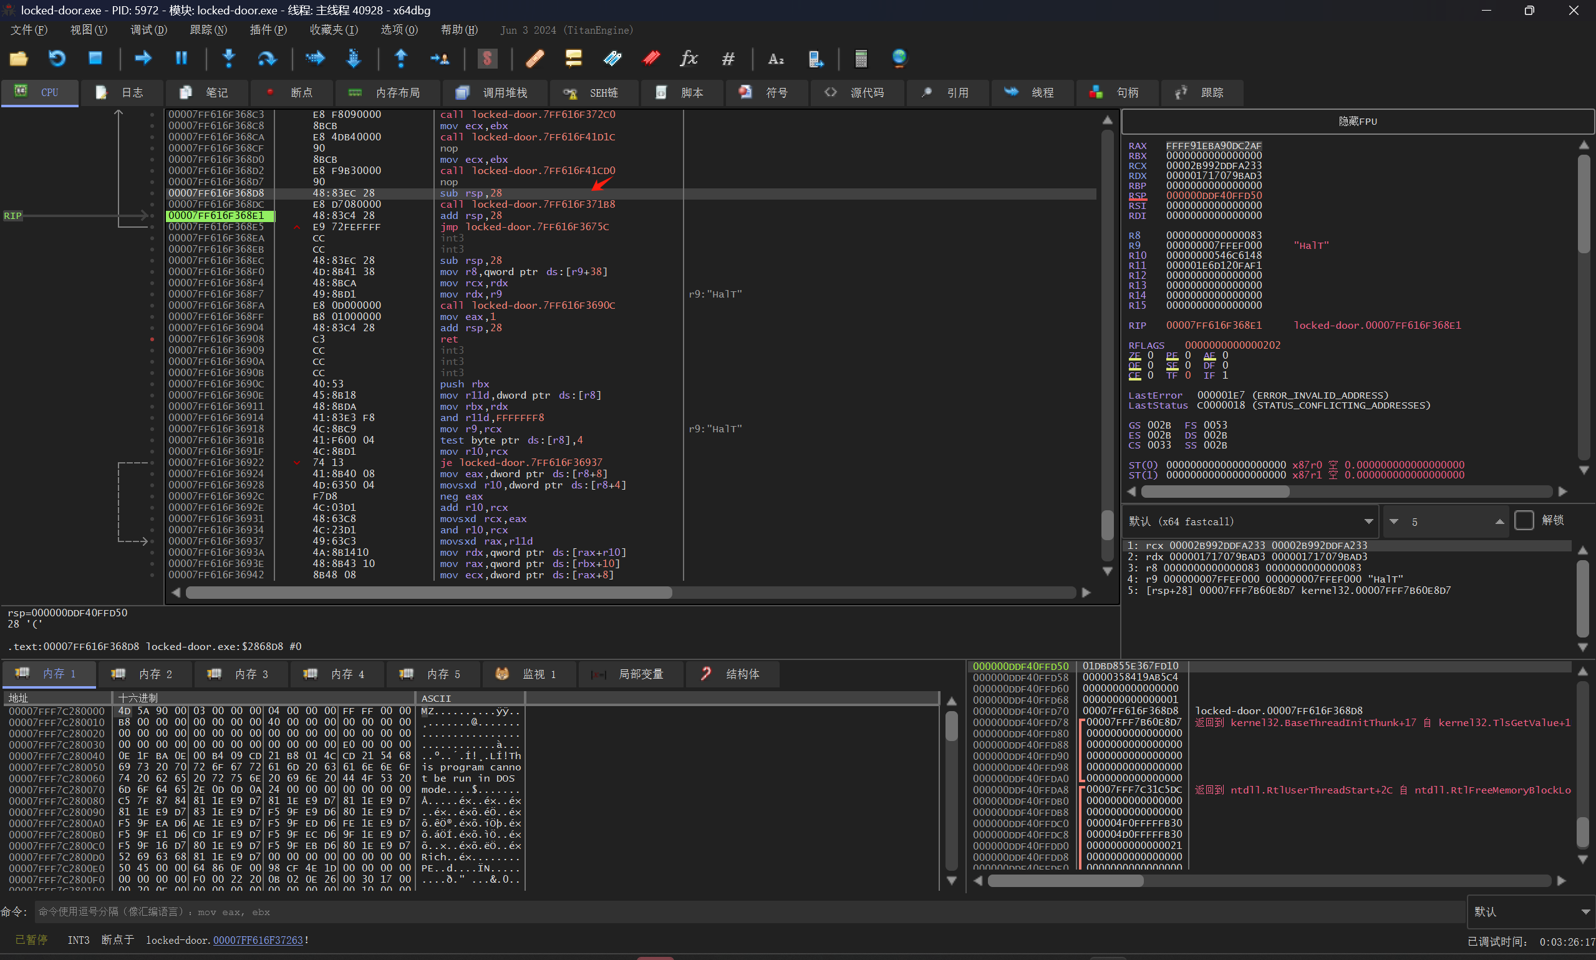Image resolution: width=1596 pixels, height=960 pixels.
Task: Toggle the DF flag value
Action: click(x=1226, y=365)
